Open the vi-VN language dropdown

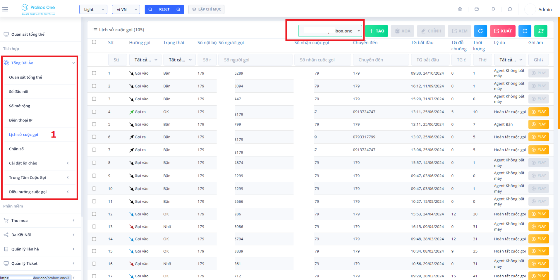click(126, 9)
